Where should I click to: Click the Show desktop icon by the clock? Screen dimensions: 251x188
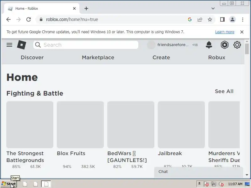click(248, 184)
